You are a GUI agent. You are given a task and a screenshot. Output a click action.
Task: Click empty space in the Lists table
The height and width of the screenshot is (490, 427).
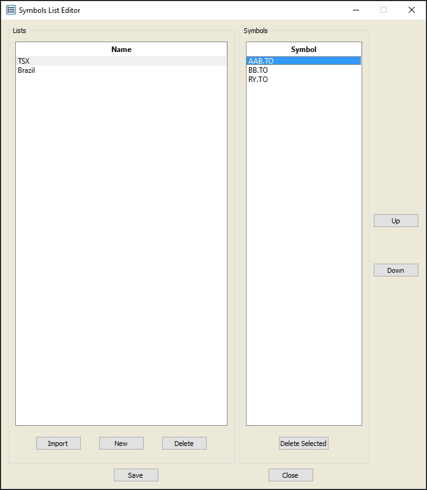click(x=121, y=245)
